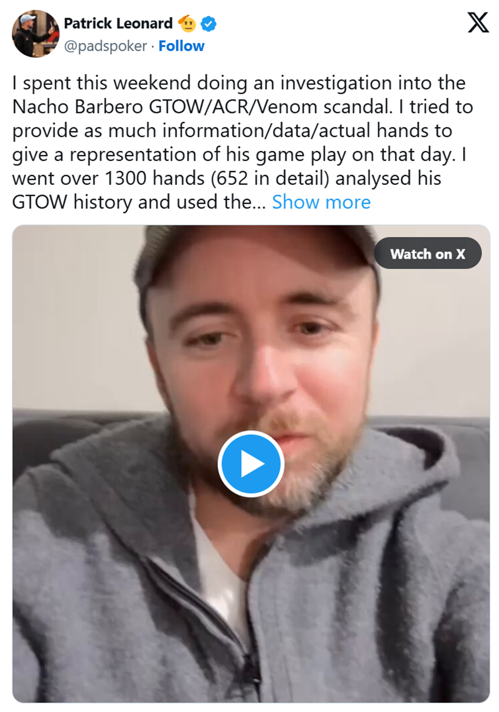The height and width of the screenshot is (712, 499).
Task: Click the text 'GTOW history and used the…'
Action: [139, 202]
